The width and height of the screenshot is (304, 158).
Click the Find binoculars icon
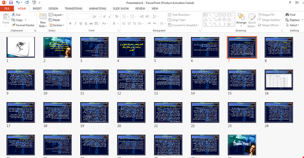(287, 14)
